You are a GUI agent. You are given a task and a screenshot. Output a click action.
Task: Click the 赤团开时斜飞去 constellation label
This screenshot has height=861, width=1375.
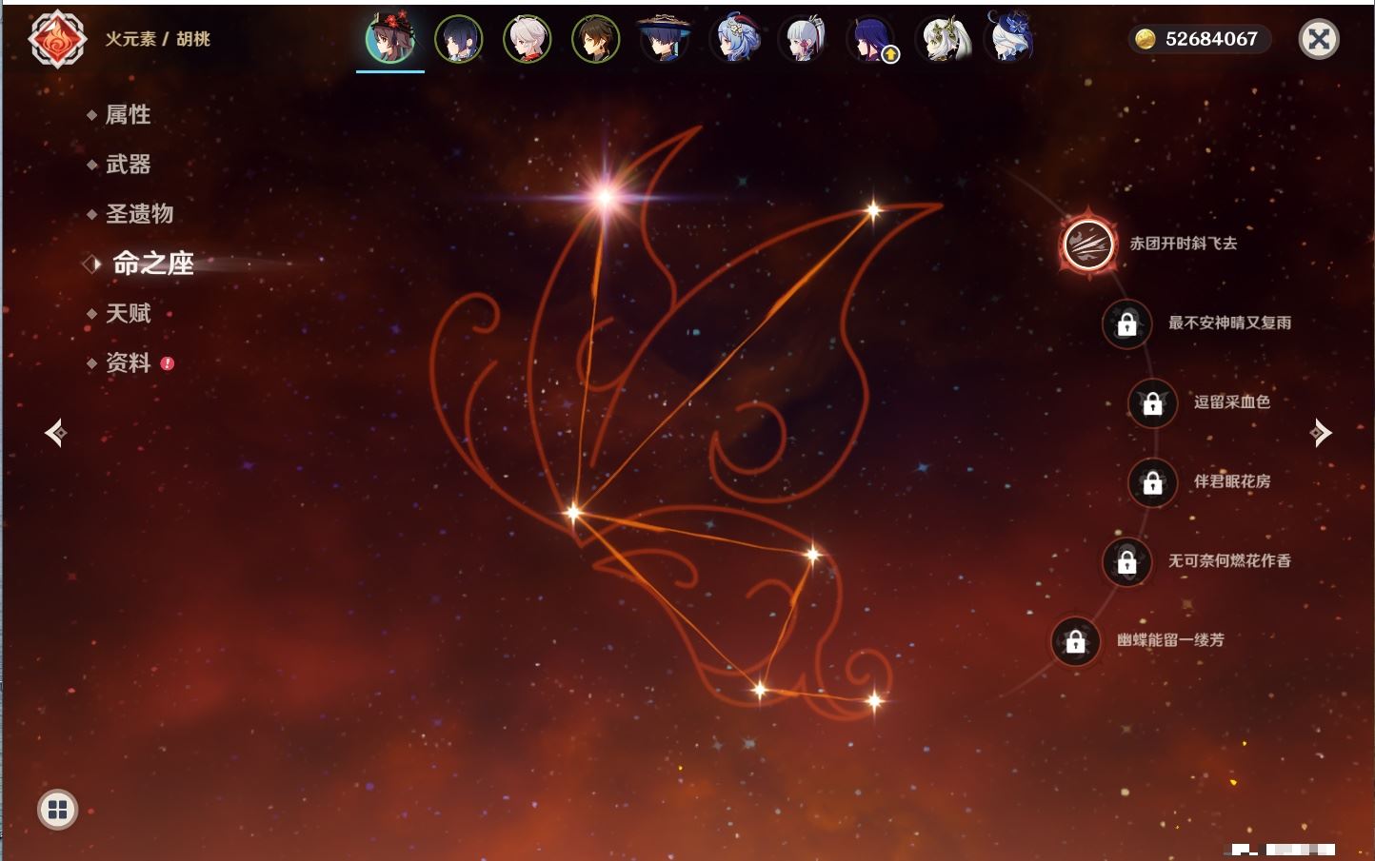point(1184,244)
